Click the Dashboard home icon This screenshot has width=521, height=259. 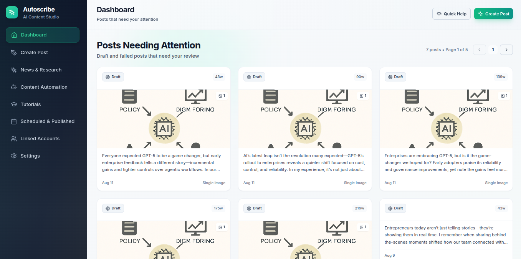[14, 35]
